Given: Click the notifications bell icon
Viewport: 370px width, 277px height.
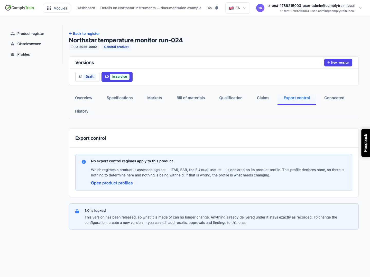Looking at the screenshot, I should pyautogui.click(x=217, y=8).
